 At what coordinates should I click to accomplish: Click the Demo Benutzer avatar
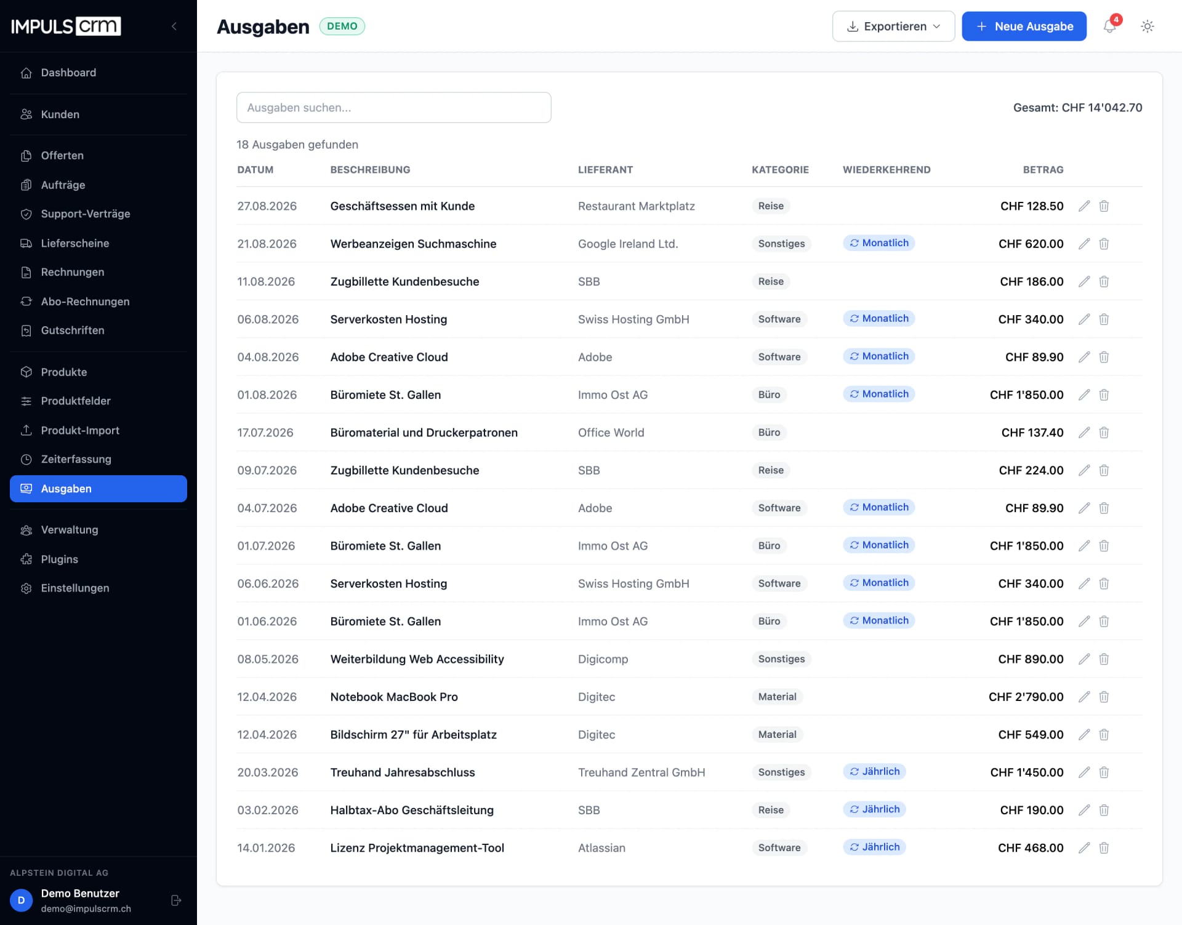[22, 900]
